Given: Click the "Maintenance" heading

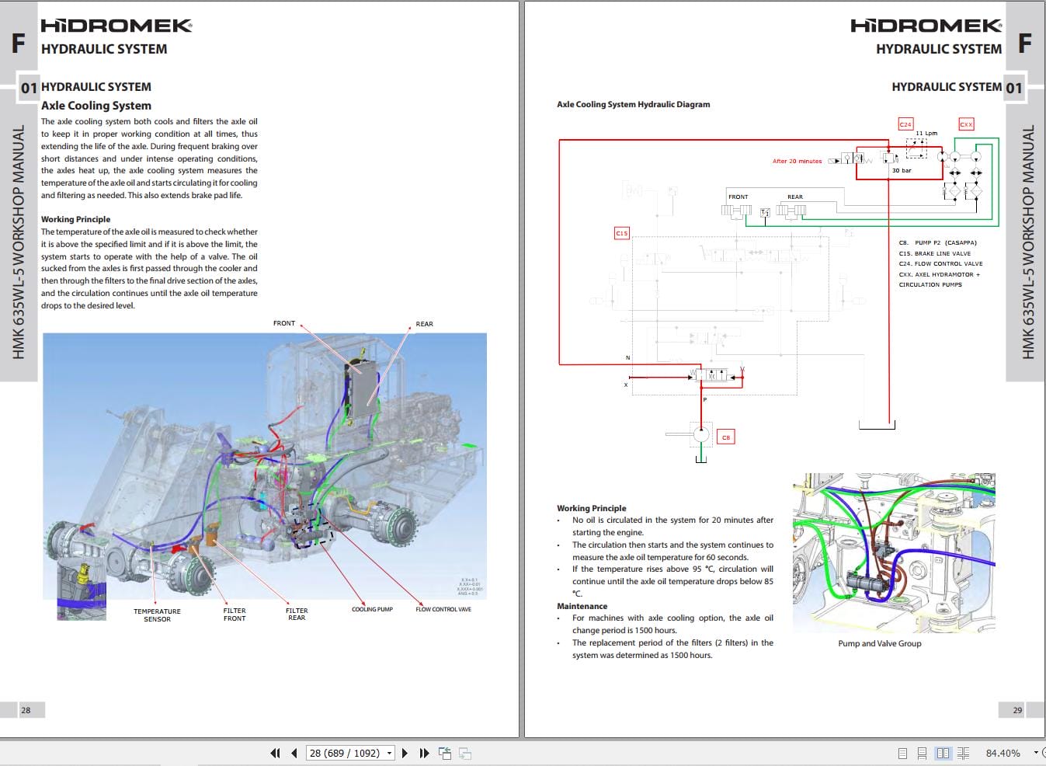Looking at the screenshot, I should pyautogui.click(x=582, y=606).
